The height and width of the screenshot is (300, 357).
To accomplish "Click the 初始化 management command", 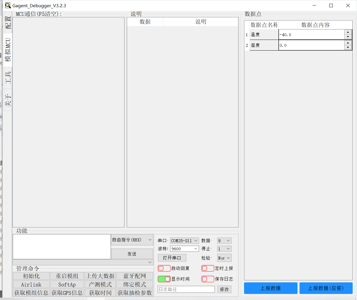I will (31, 276).
